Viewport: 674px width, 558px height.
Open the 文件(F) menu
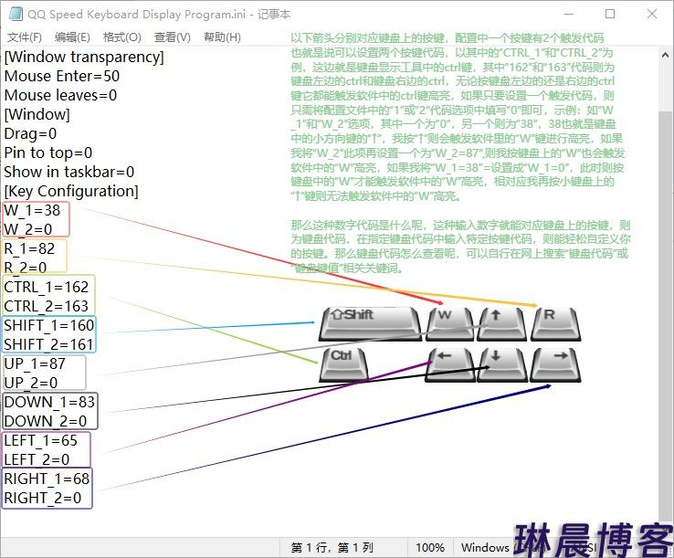click(25, 37)
